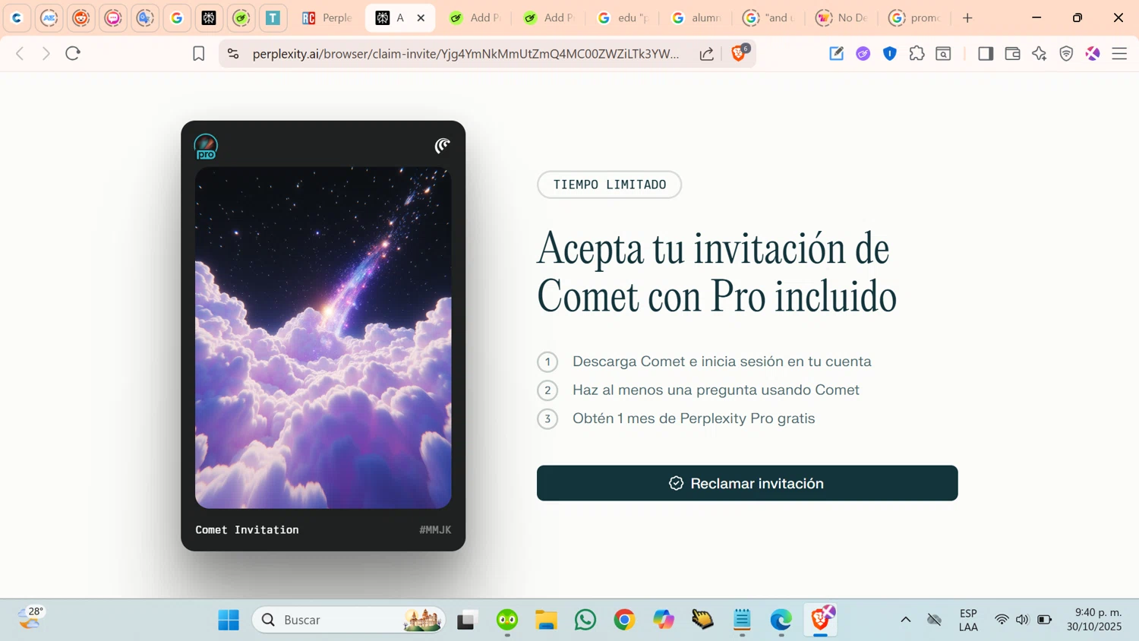Viewport: 1139px width, 641px height.
Task: Open the tab search toolbar icon
Action: pyautogui.click(x=944, y=53)
